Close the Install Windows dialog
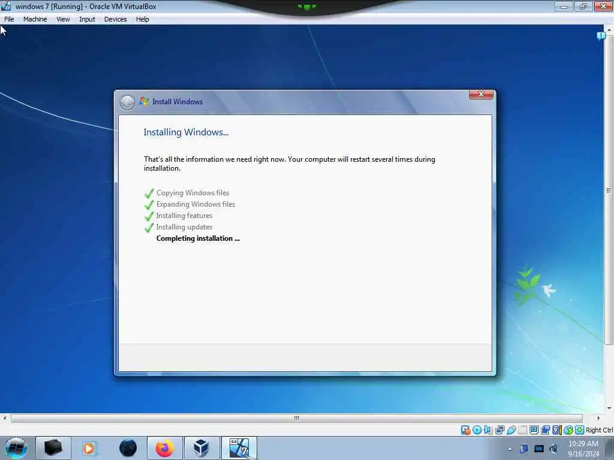This screenshot has width=614, height=460. point(481,94)
